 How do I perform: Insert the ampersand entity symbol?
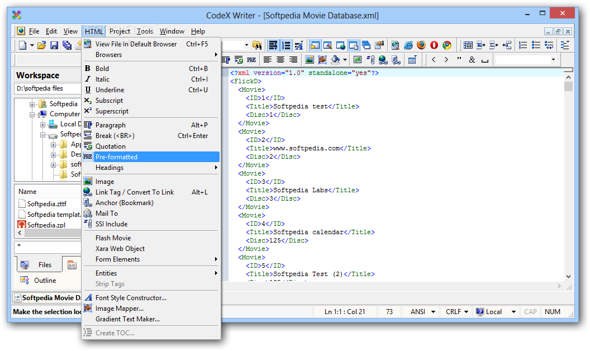pyautogui.click(x=472, y=60)
